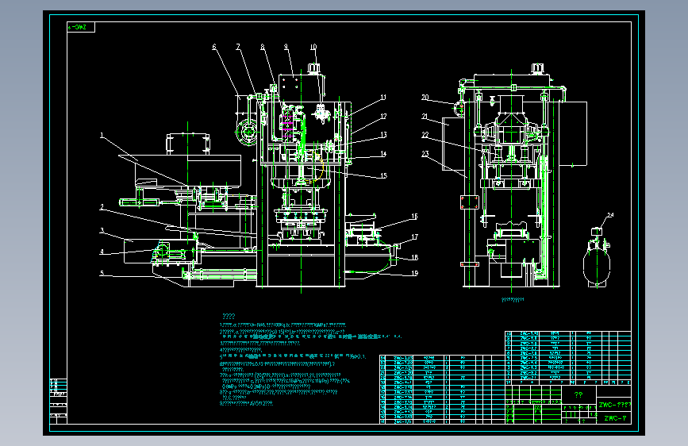Click callout number 8 at top
The width and height of the screenshot is (688, 446).
[x=263, y=47]
